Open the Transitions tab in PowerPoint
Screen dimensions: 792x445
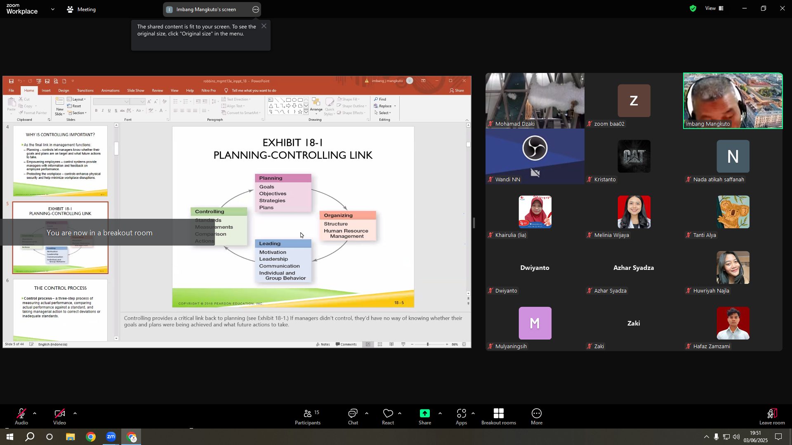pyautogui.click(x=85, y=91)
